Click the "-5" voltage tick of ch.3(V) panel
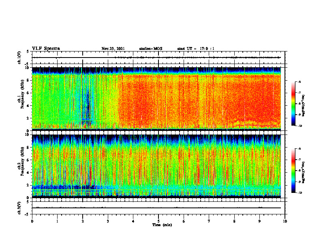This screenshot has width=321, height=248. pos(27,214)
